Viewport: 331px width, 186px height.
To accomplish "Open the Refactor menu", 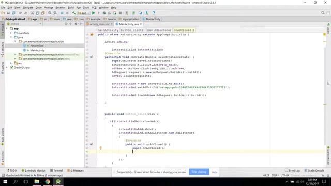I will coord(61,8).
